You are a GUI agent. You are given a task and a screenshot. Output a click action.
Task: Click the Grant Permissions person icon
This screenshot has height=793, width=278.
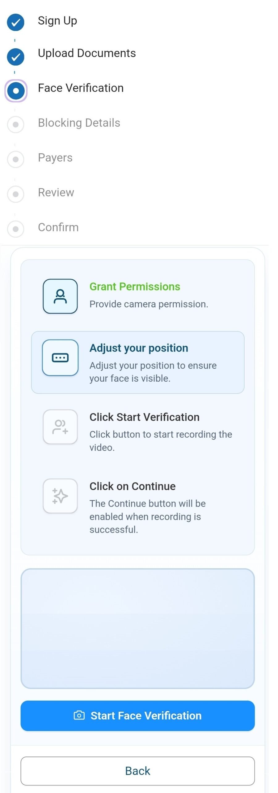(x=60, y=296)
